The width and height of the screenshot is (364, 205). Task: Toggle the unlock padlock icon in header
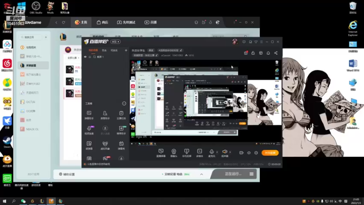(x=253, y=53)
